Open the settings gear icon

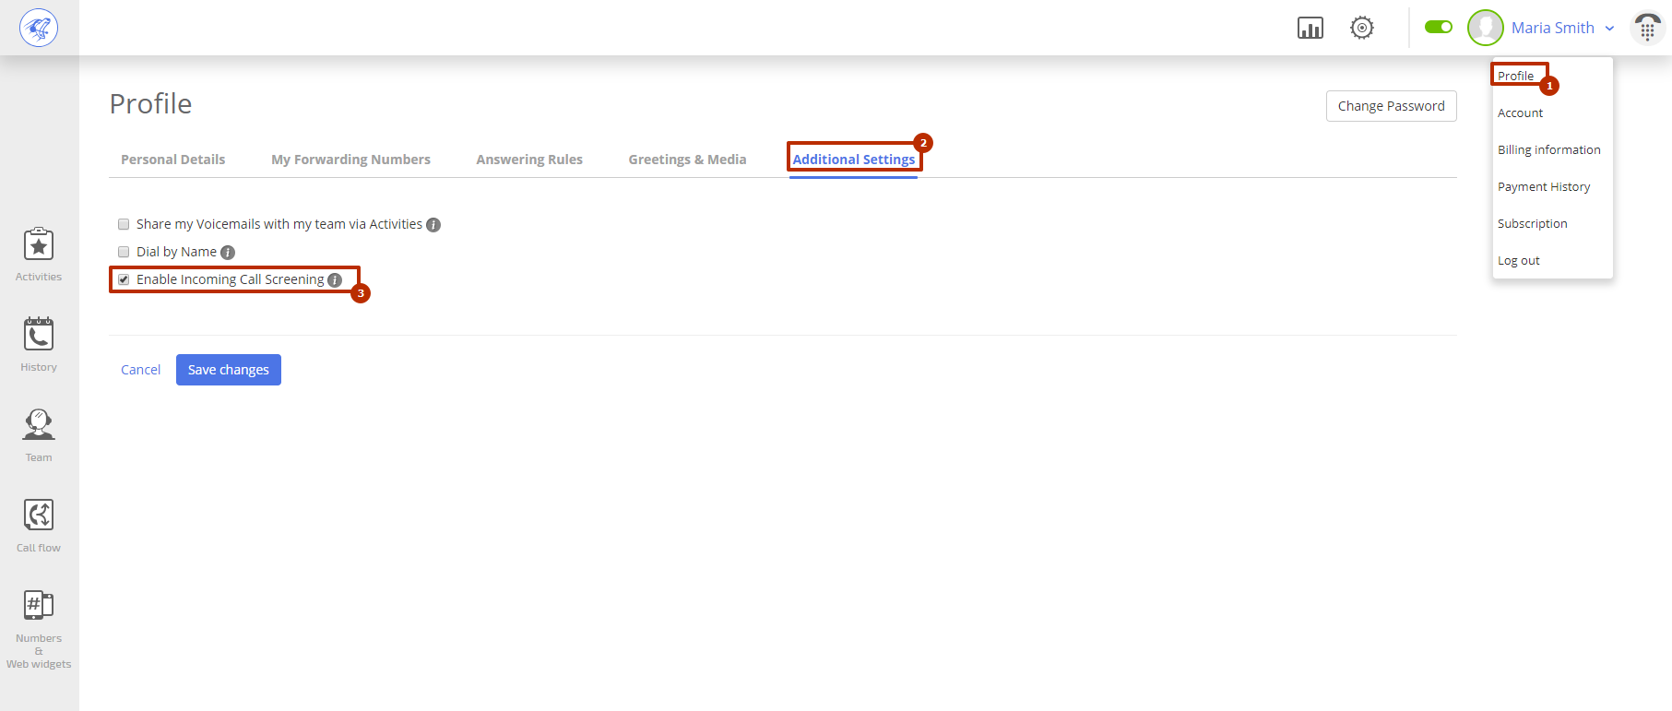point(1361,28)
